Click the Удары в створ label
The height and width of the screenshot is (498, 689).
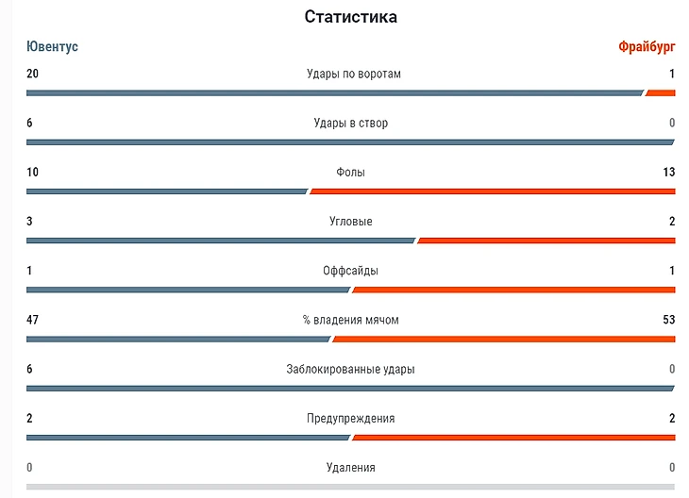(x=351, y=123)
